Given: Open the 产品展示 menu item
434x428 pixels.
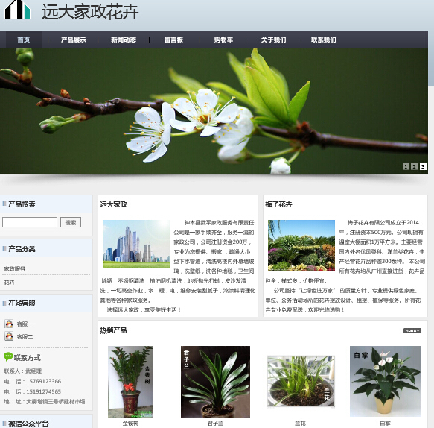Looking at the screenshot, I should (x=74, y=40).
